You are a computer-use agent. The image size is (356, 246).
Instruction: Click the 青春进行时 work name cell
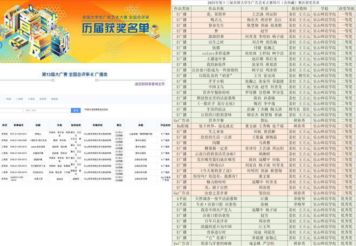[x=216, y=232]
